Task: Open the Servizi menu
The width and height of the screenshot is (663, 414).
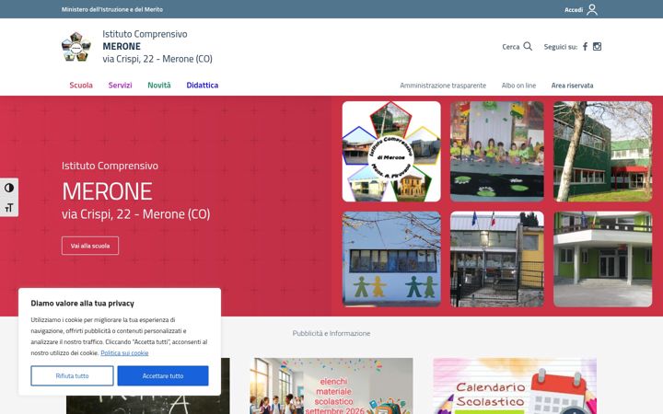Action: (120, 86)
